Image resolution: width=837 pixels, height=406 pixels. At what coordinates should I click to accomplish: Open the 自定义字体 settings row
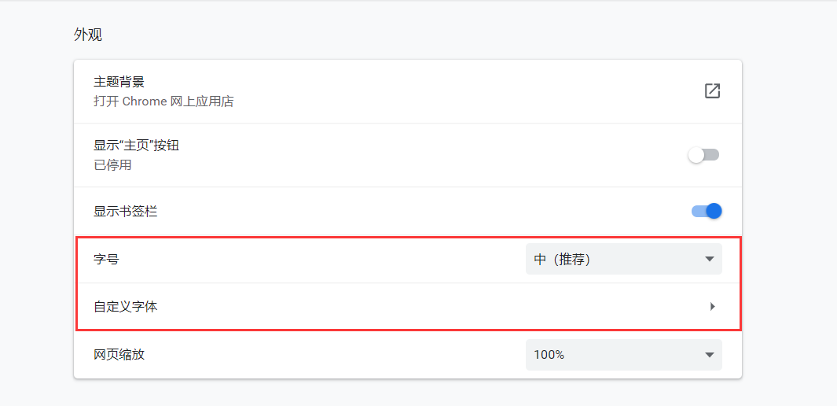point(393,307)
